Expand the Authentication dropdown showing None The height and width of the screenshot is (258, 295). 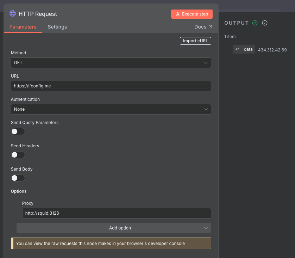[111, 109]
